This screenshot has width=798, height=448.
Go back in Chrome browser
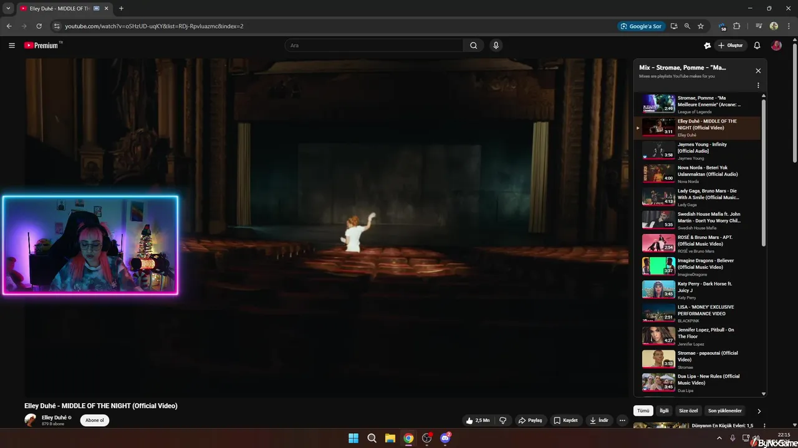pos(9,26)
